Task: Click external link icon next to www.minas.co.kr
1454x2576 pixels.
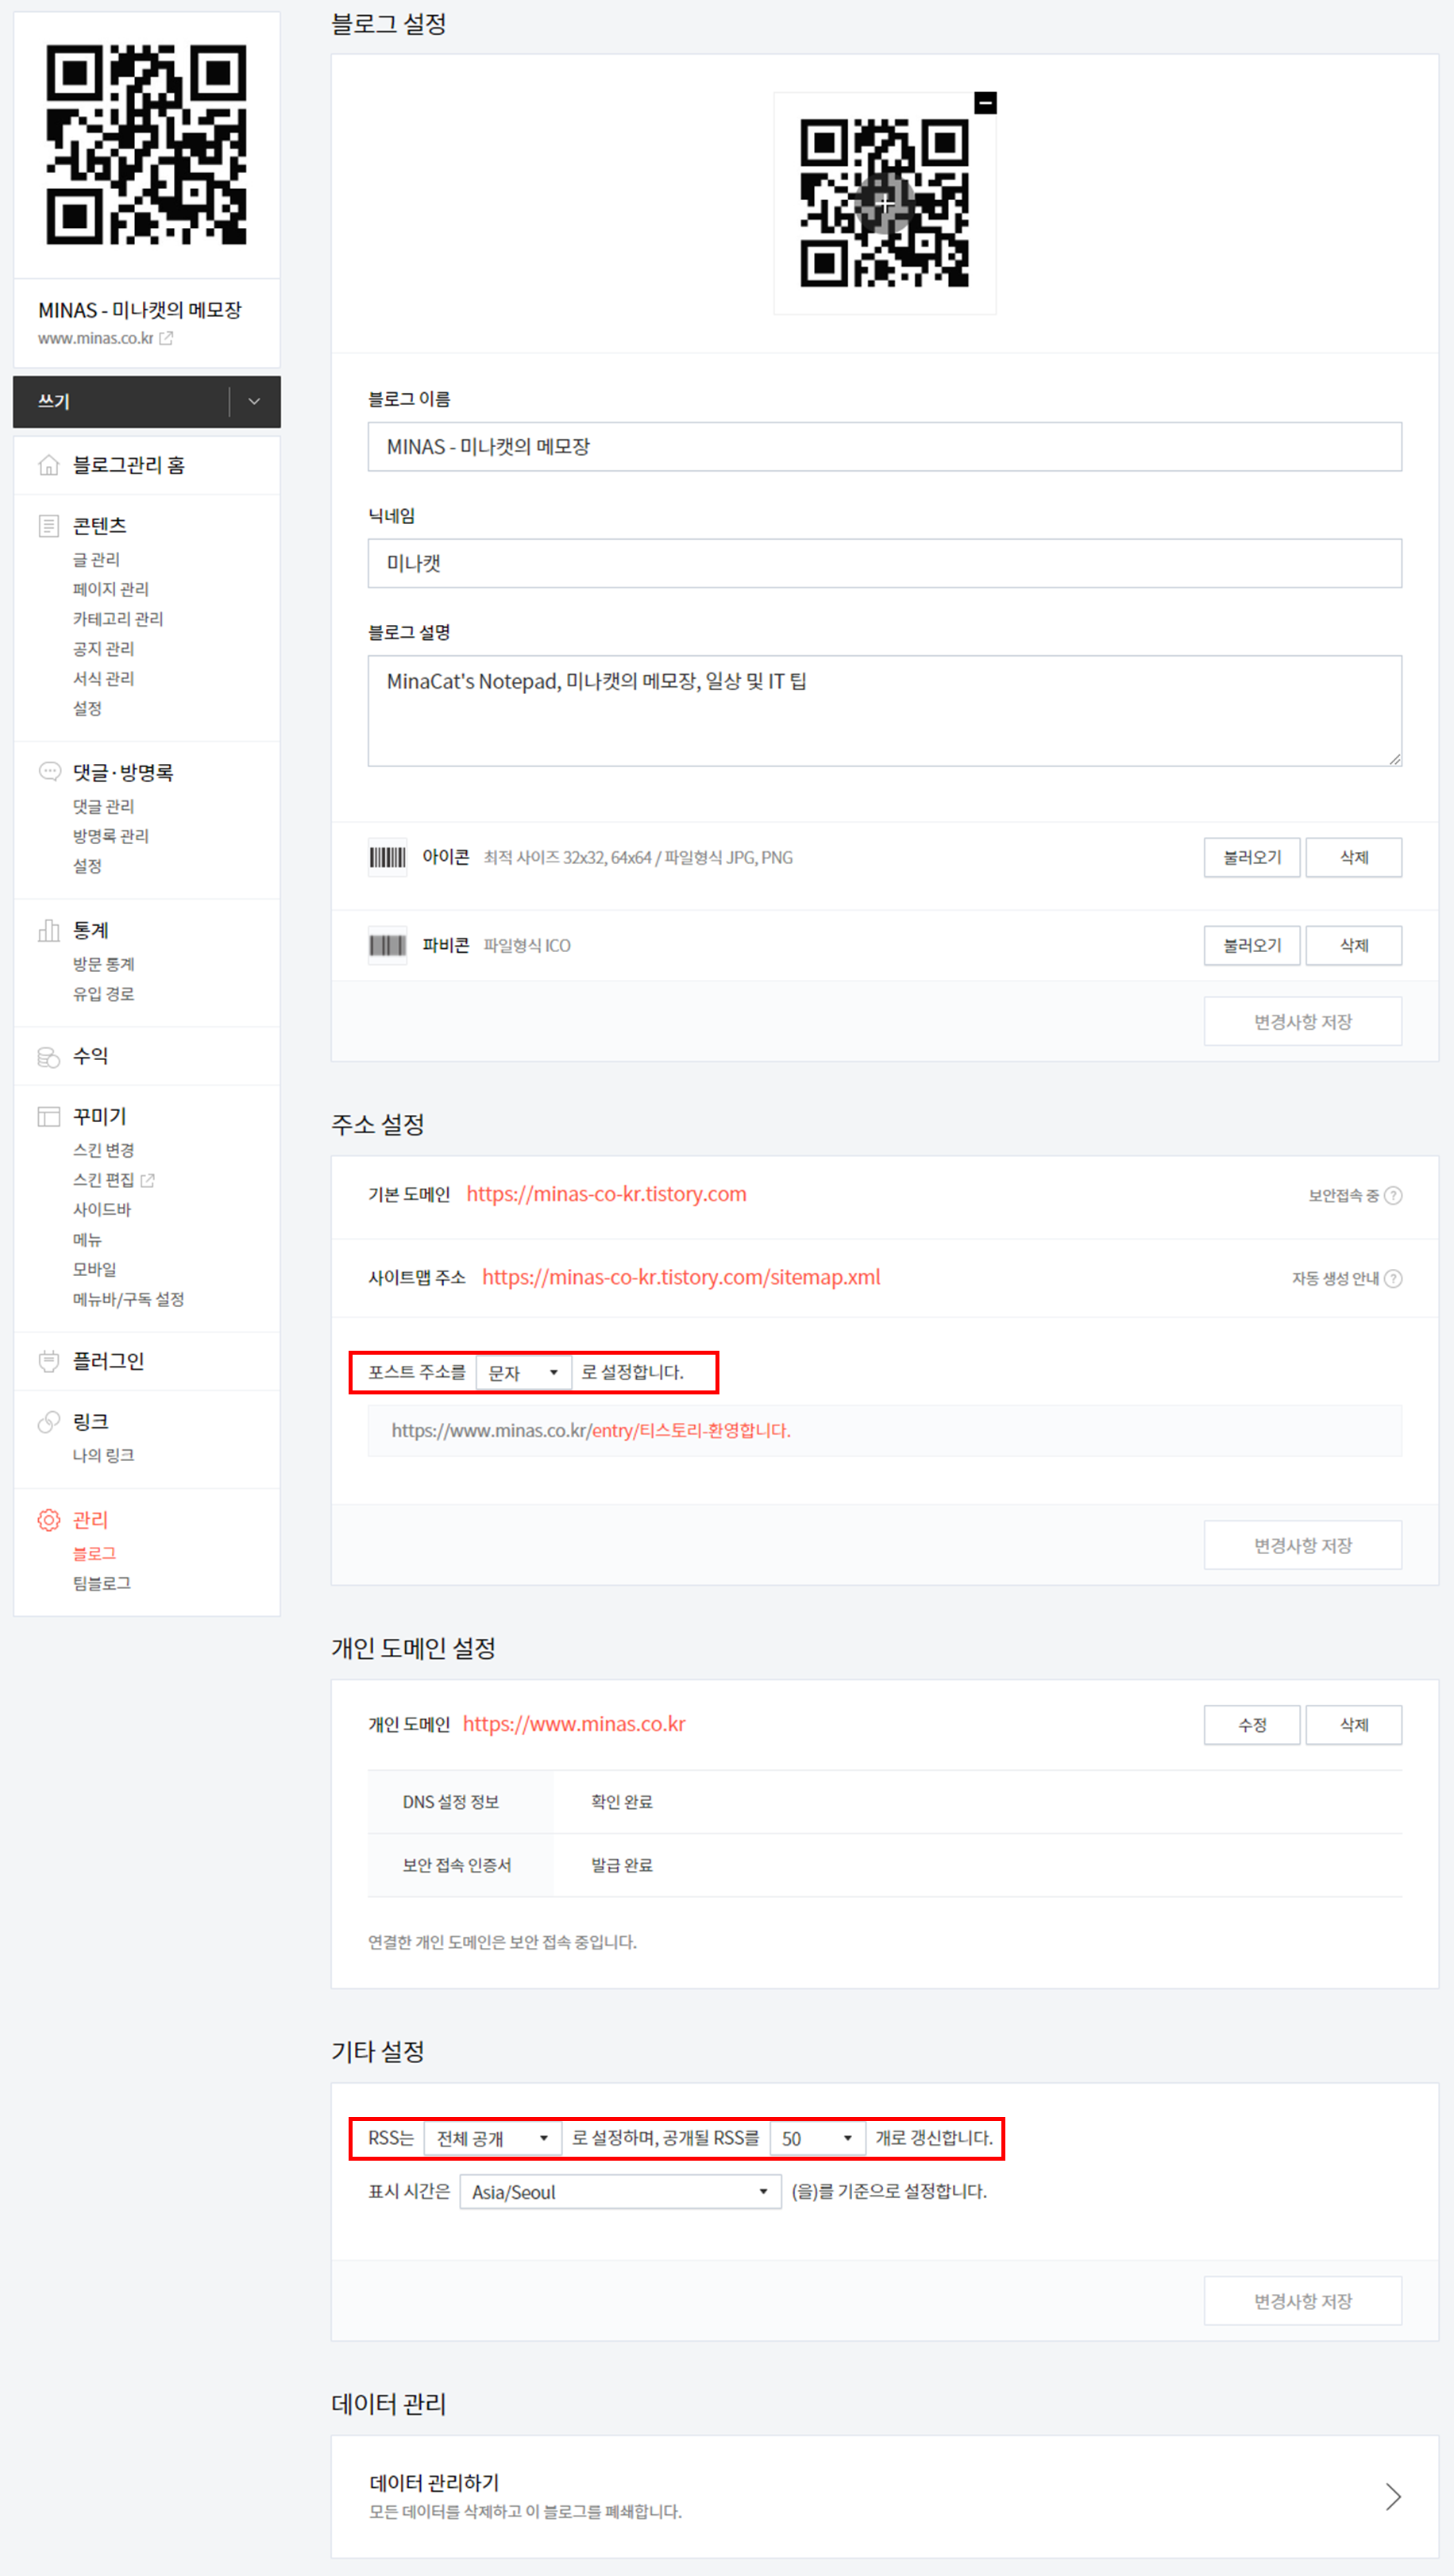Action: 166,338
